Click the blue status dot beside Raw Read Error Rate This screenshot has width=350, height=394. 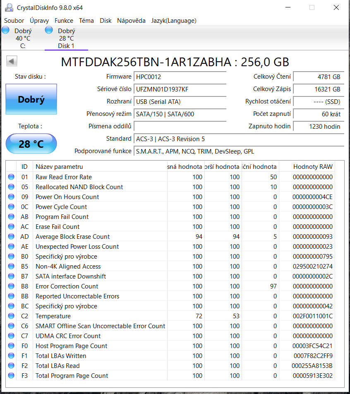pos(10,177)
